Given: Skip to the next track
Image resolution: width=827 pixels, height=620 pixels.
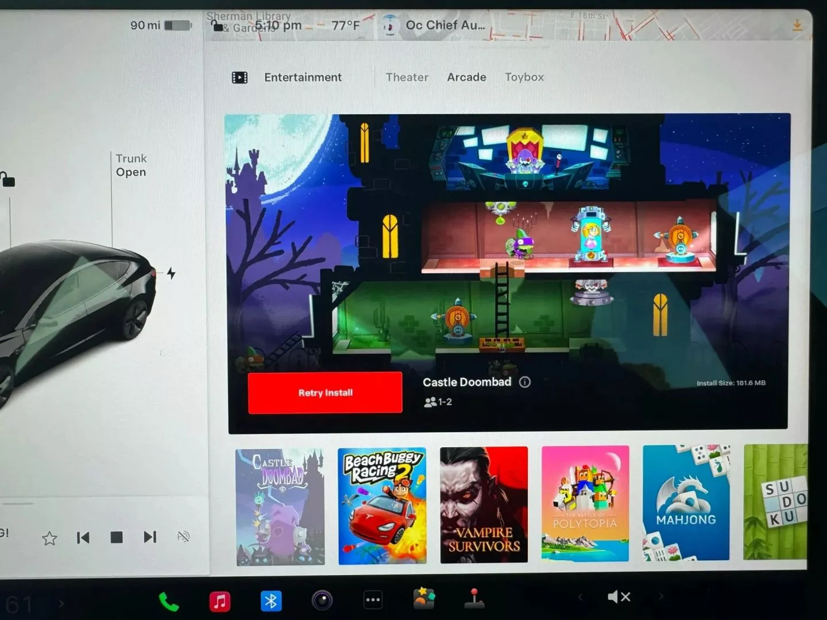Looking at the screenshot, I should pyautogui.click(x=150, y=537).
